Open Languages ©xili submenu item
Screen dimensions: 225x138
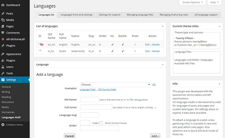click(x=11, y=117)
